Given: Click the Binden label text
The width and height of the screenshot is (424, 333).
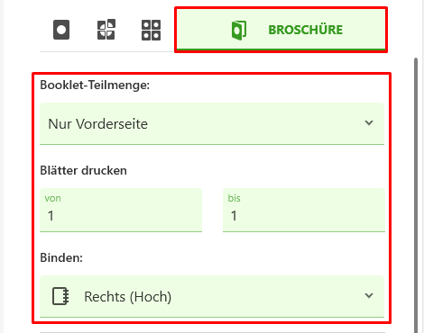Looking at the screenshot, I should coord(61,257).
